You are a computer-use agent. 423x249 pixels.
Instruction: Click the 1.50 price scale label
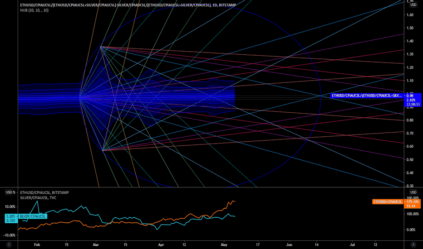coord(410,28)
